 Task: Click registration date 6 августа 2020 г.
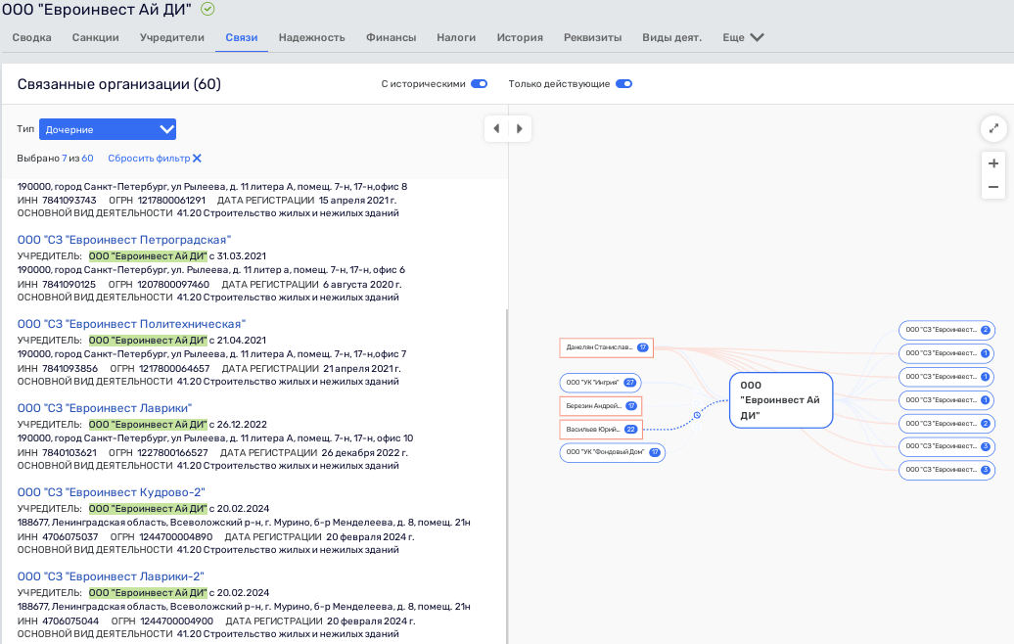pos(362,285)
